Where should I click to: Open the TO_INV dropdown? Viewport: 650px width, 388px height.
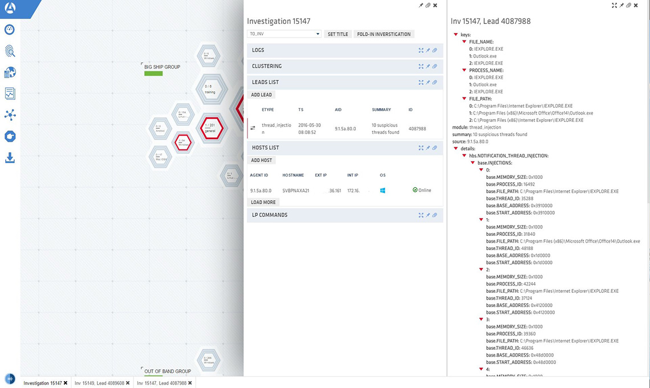tap(284, 34)
